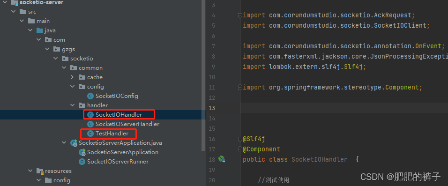This screenshot has height=186, width=448.
Task: Click the SocketIOServerRunner class icon
Action: (82, 162)
